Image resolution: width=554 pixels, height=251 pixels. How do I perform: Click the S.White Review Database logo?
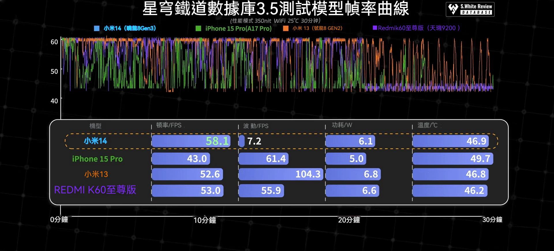tap(470, 9)
